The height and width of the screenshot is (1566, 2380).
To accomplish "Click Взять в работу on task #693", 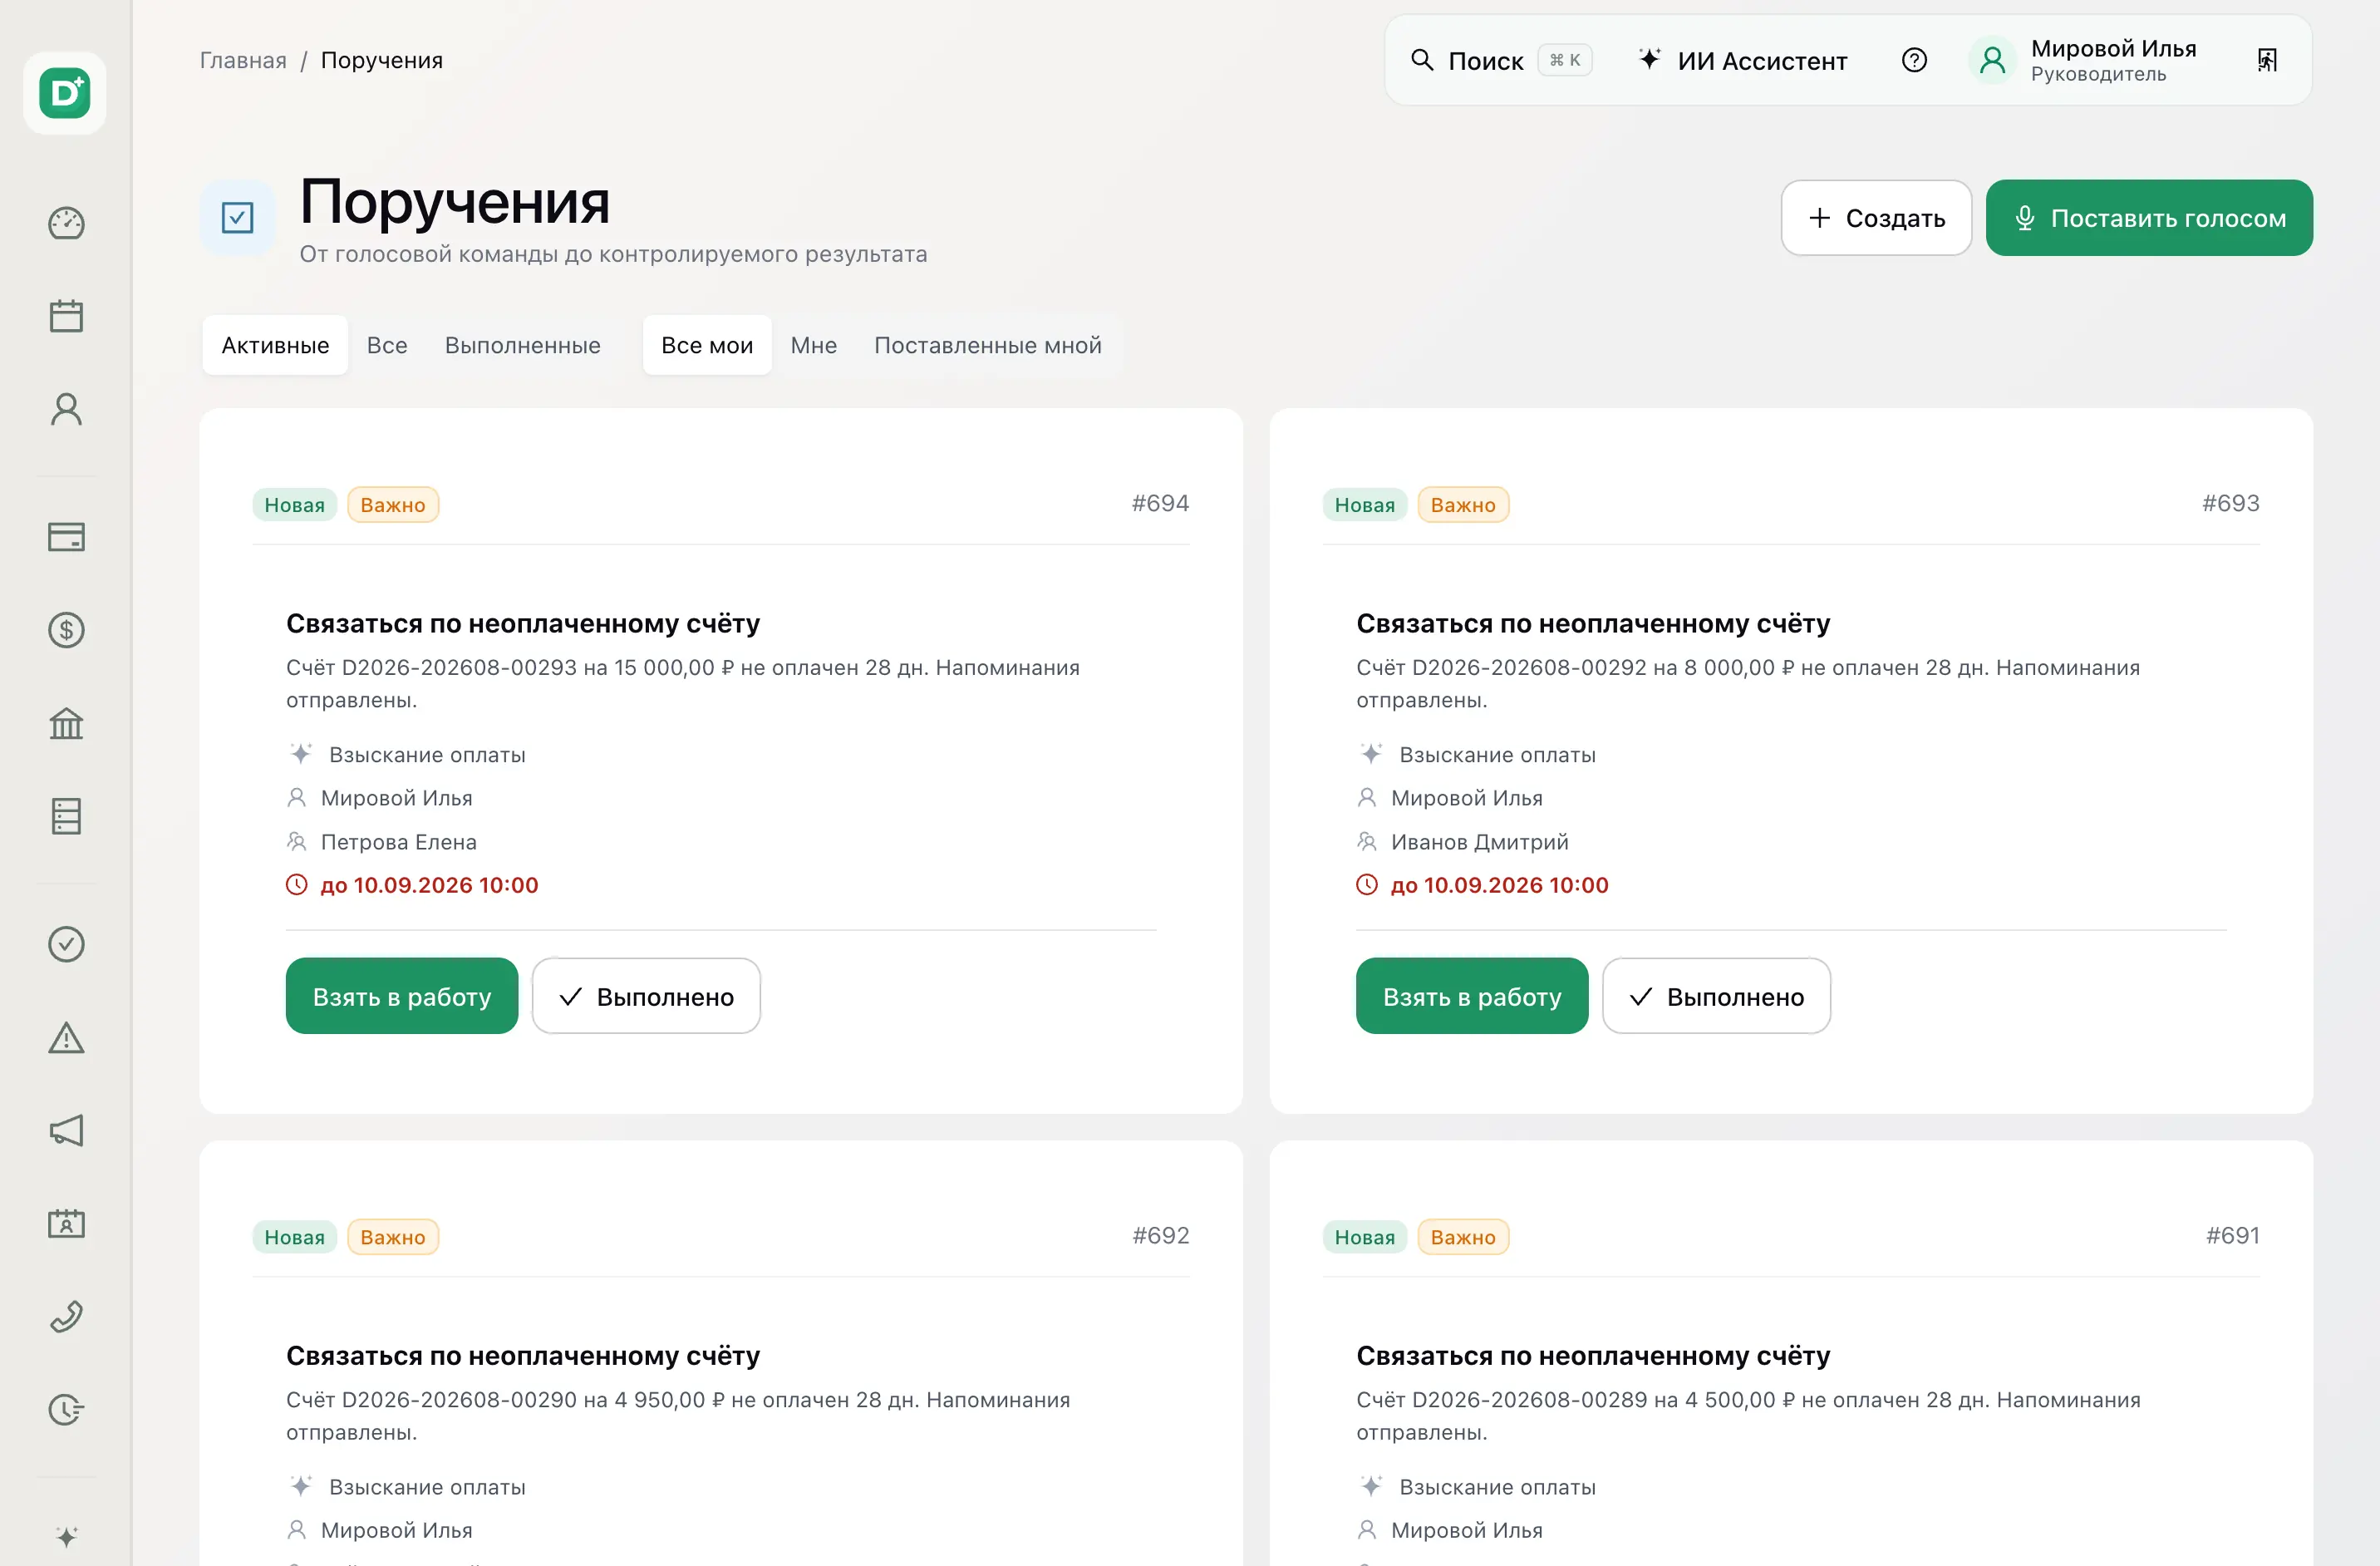I will (x=1472, y=996).
